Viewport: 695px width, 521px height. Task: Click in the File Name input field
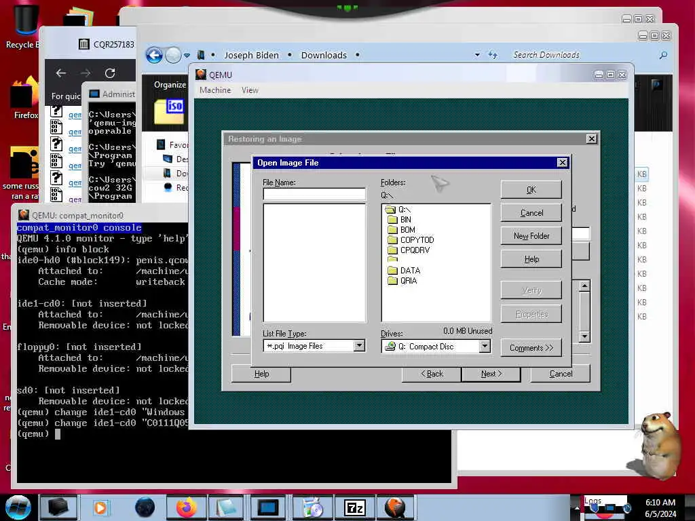[314, 194]
